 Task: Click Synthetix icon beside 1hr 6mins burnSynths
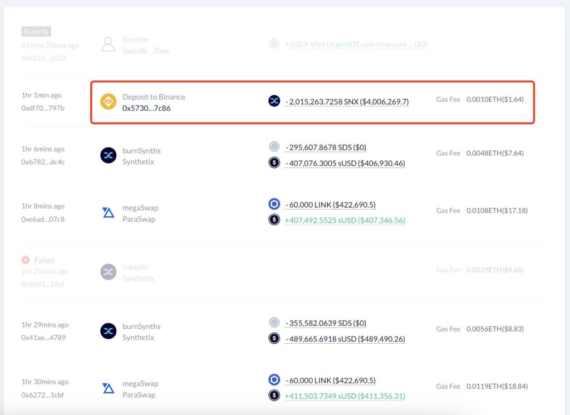click(108, 156)
